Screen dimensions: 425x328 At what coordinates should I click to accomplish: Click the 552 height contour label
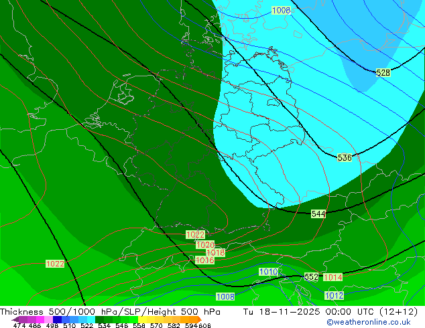pos(311,277)
